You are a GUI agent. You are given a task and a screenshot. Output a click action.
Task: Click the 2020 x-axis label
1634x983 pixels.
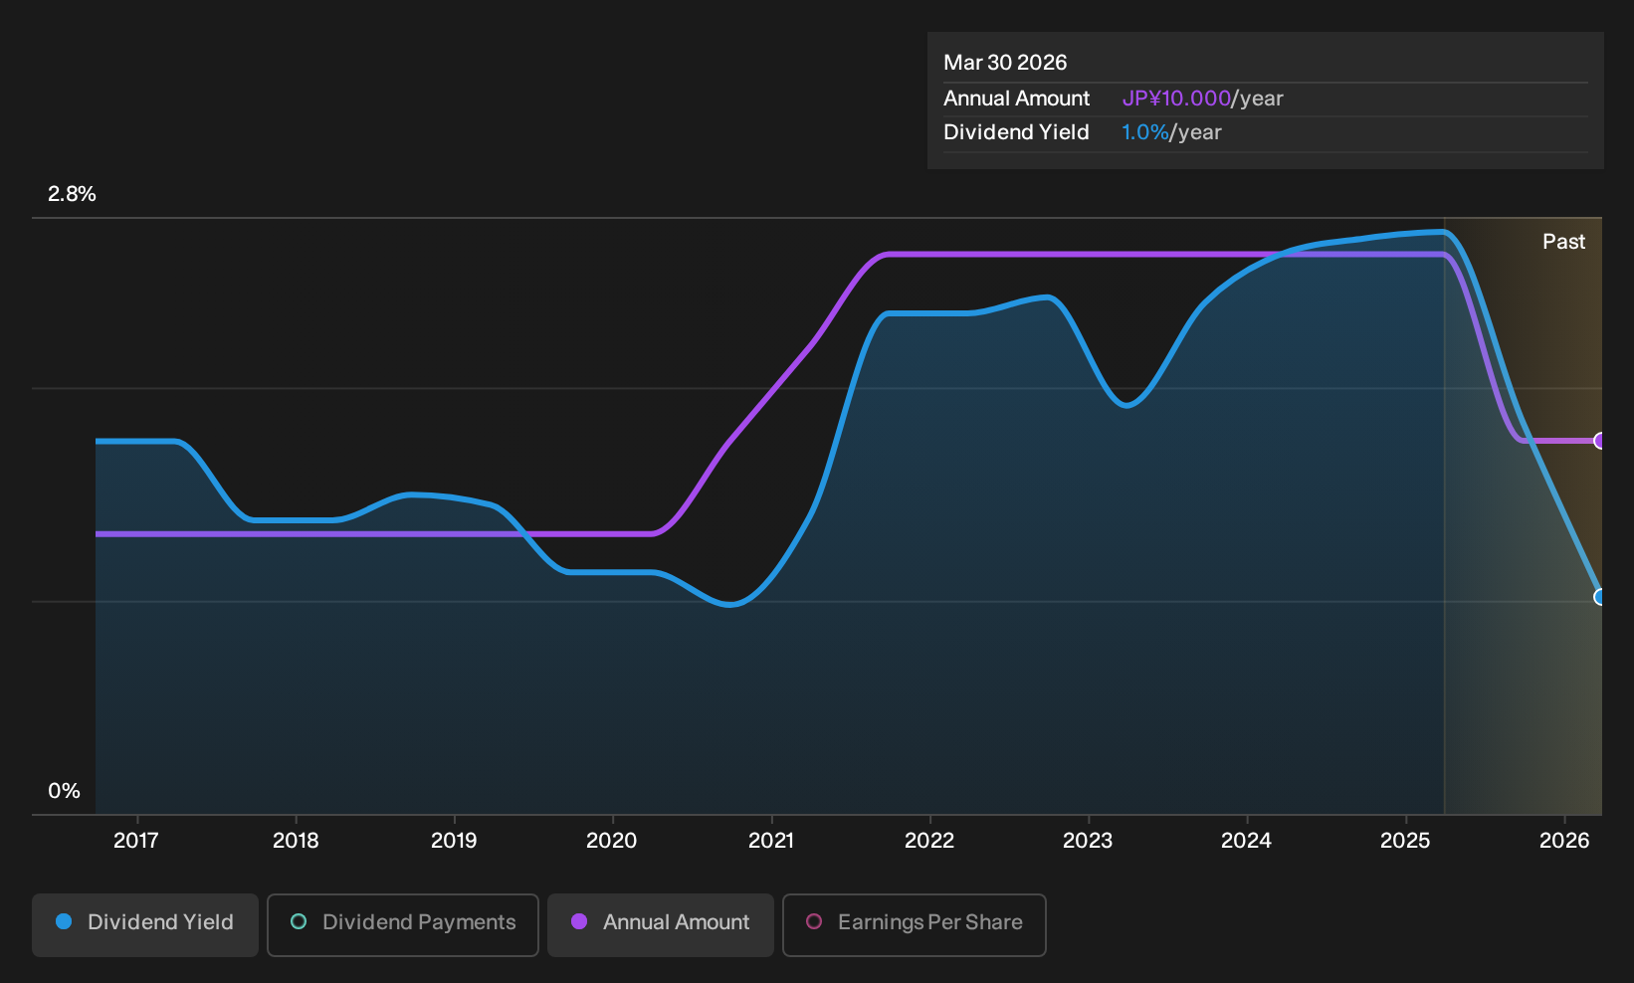point(612,841)
